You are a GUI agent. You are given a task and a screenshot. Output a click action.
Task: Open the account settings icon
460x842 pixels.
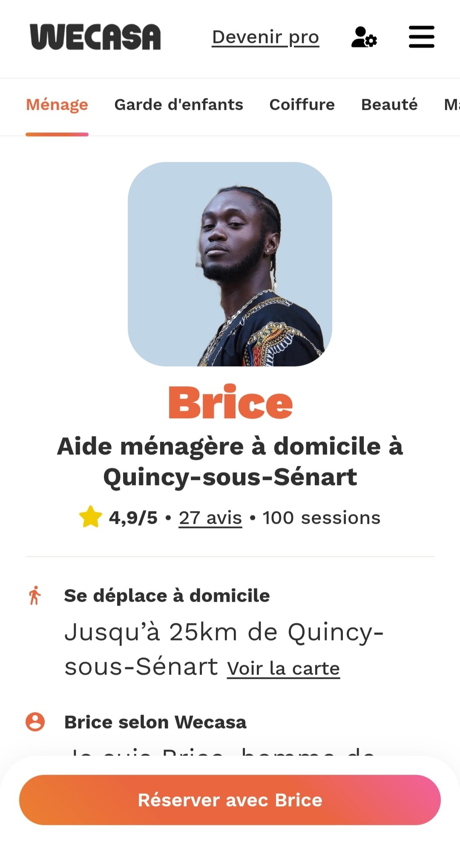[364, 37]
